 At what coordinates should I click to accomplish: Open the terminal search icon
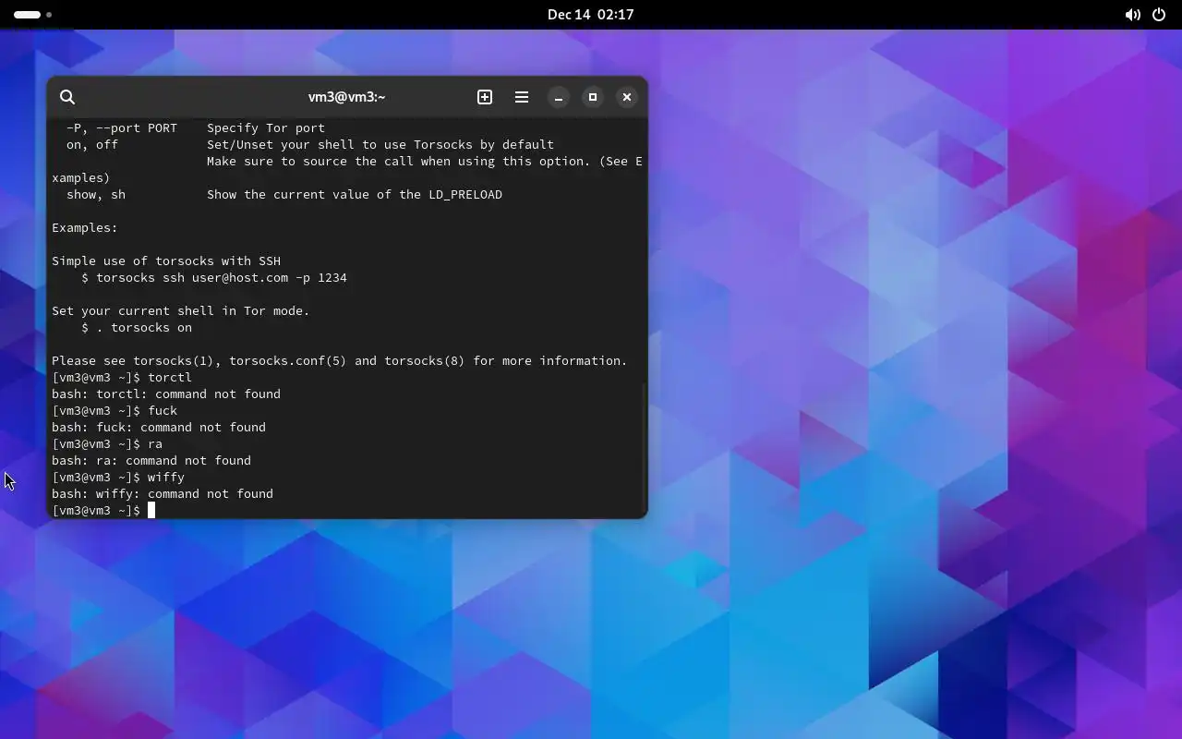[x=67, y=97]
